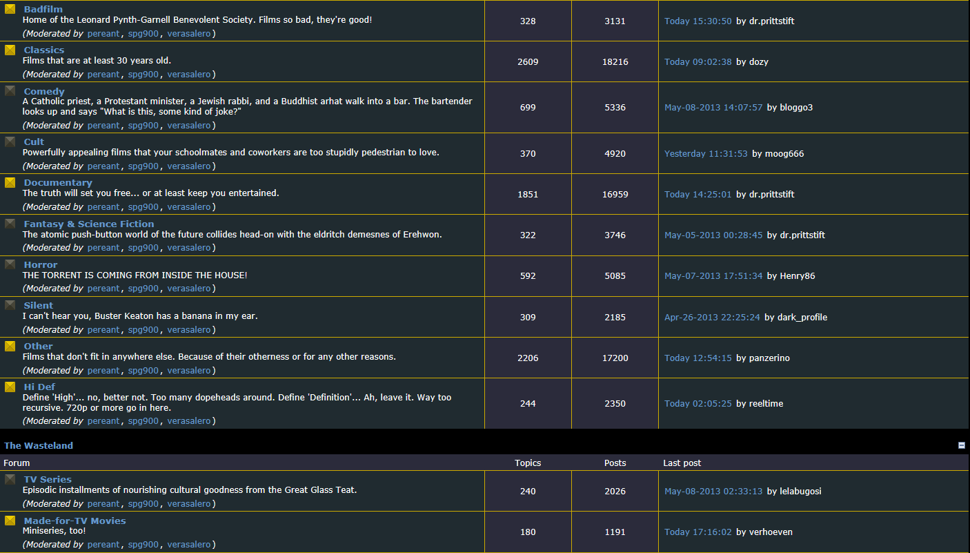Viewport: 970px width, 553px height.
Task: Open last post May-05-2013 00:28:45
Action: click(x=713, y=235)
